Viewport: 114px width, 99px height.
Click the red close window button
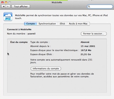(2, 2)
